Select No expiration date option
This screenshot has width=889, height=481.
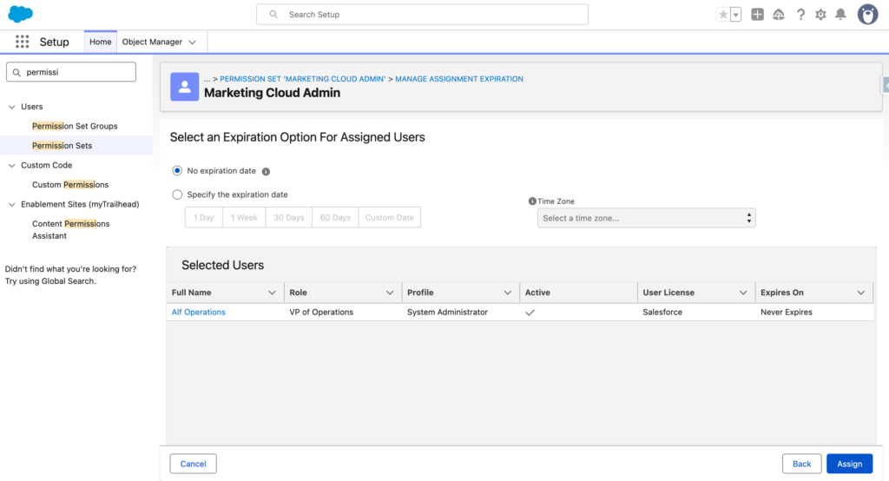click(x=178, y=171)
